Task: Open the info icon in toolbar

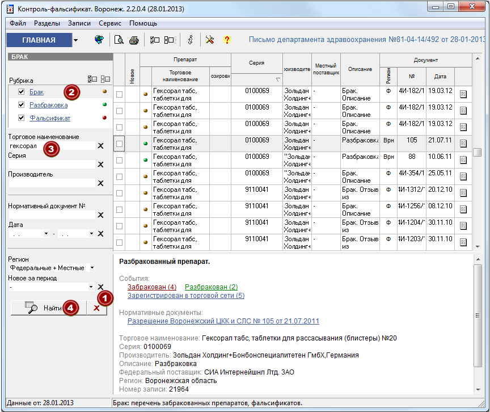Action: [190, 40]
